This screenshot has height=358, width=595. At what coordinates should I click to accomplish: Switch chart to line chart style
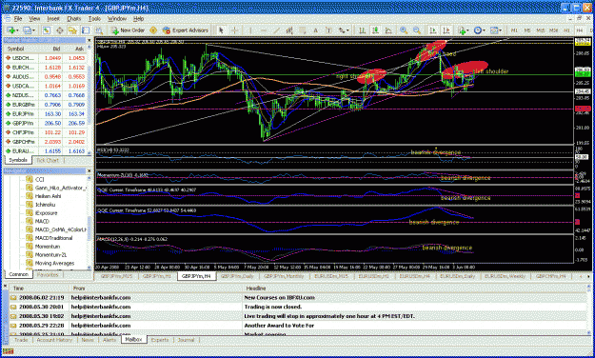[x=388, y=30]
